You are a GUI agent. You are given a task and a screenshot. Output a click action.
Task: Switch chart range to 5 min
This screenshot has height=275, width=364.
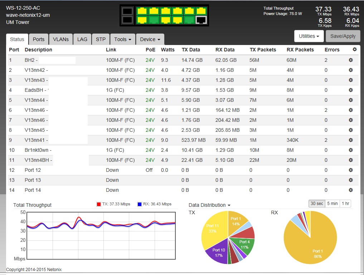[x=332, y=204]
